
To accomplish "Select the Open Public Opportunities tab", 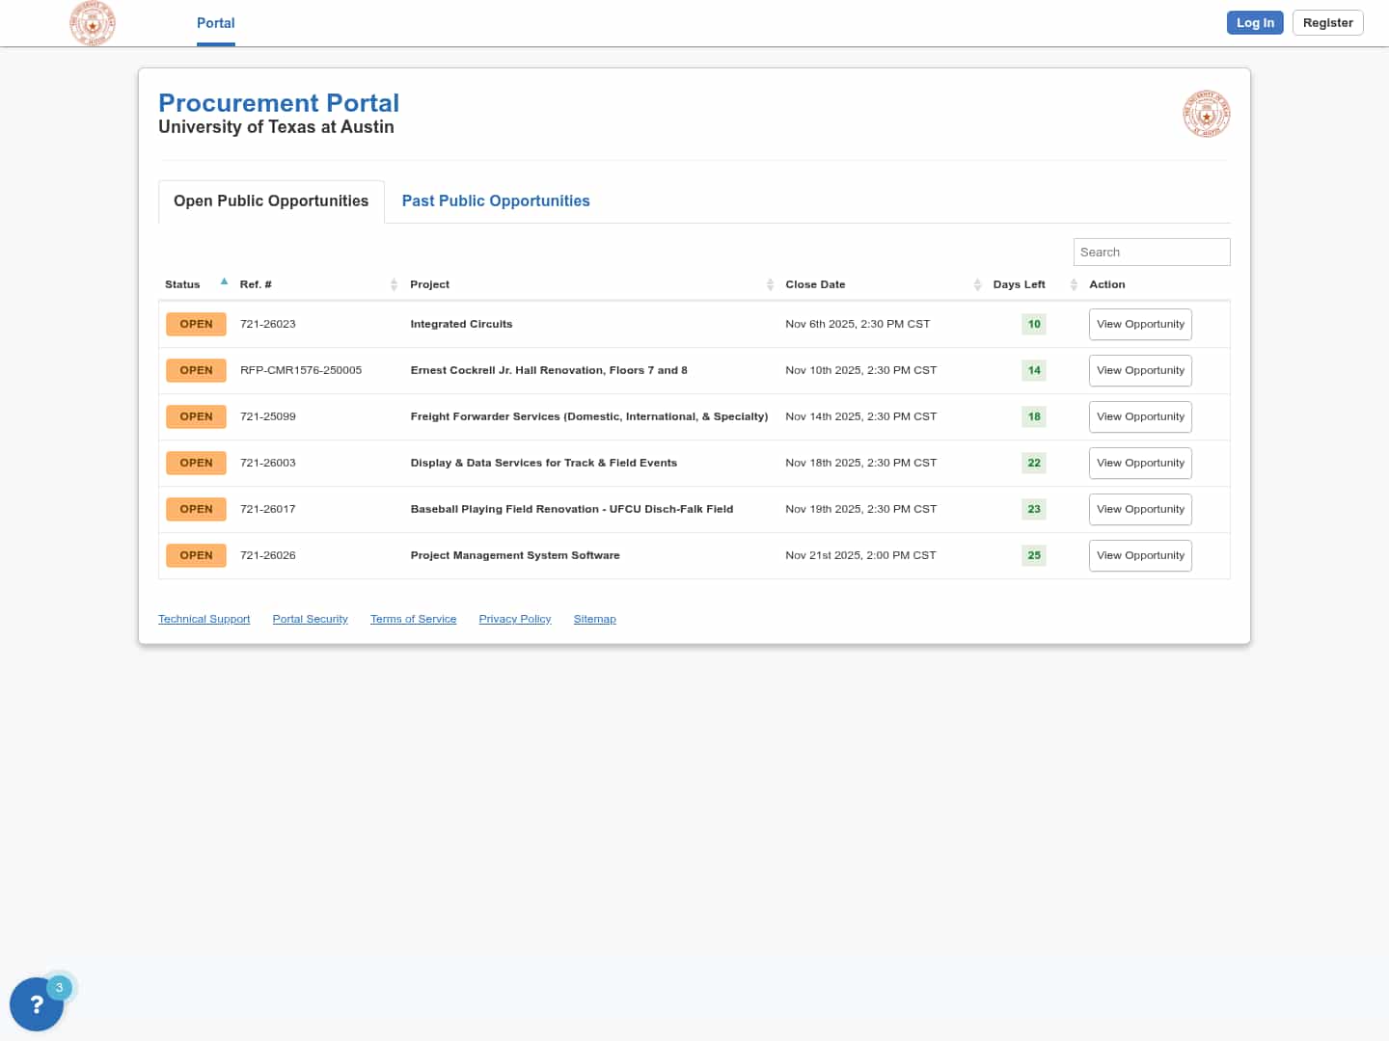I will (x=271, y=200).
